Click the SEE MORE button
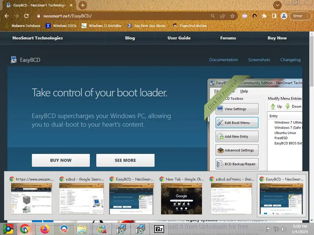The height and width of the screenshot is (235, 314). (x=125, y=160)
